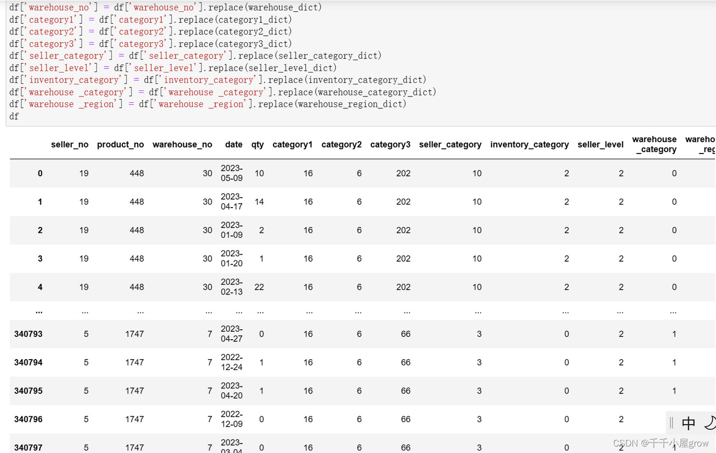Click the product_no column header
Screen dimensions: 716x453
(120, 145)
